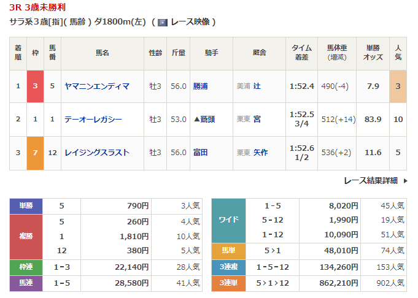Click the race video icon next to レース映像
418x298 pixels.
click(163, 22)
